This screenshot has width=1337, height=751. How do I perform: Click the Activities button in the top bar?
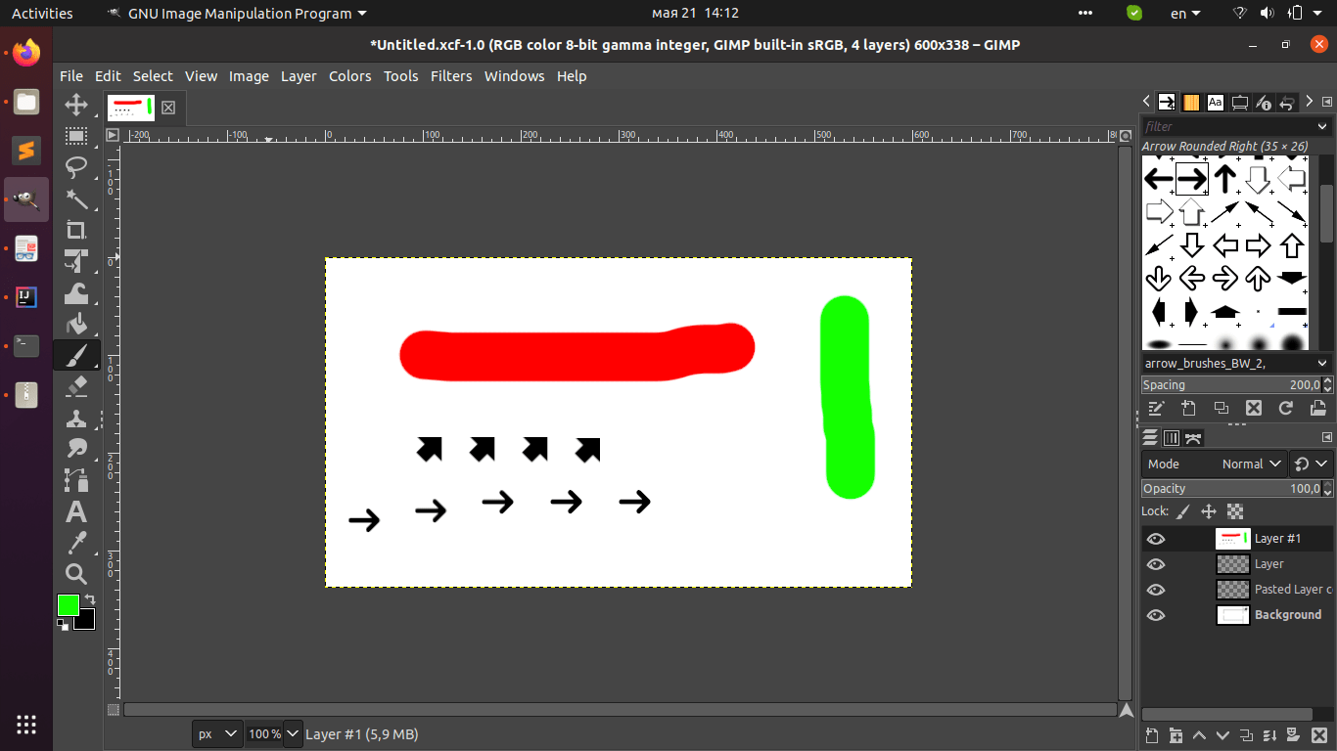click(42, 13)
